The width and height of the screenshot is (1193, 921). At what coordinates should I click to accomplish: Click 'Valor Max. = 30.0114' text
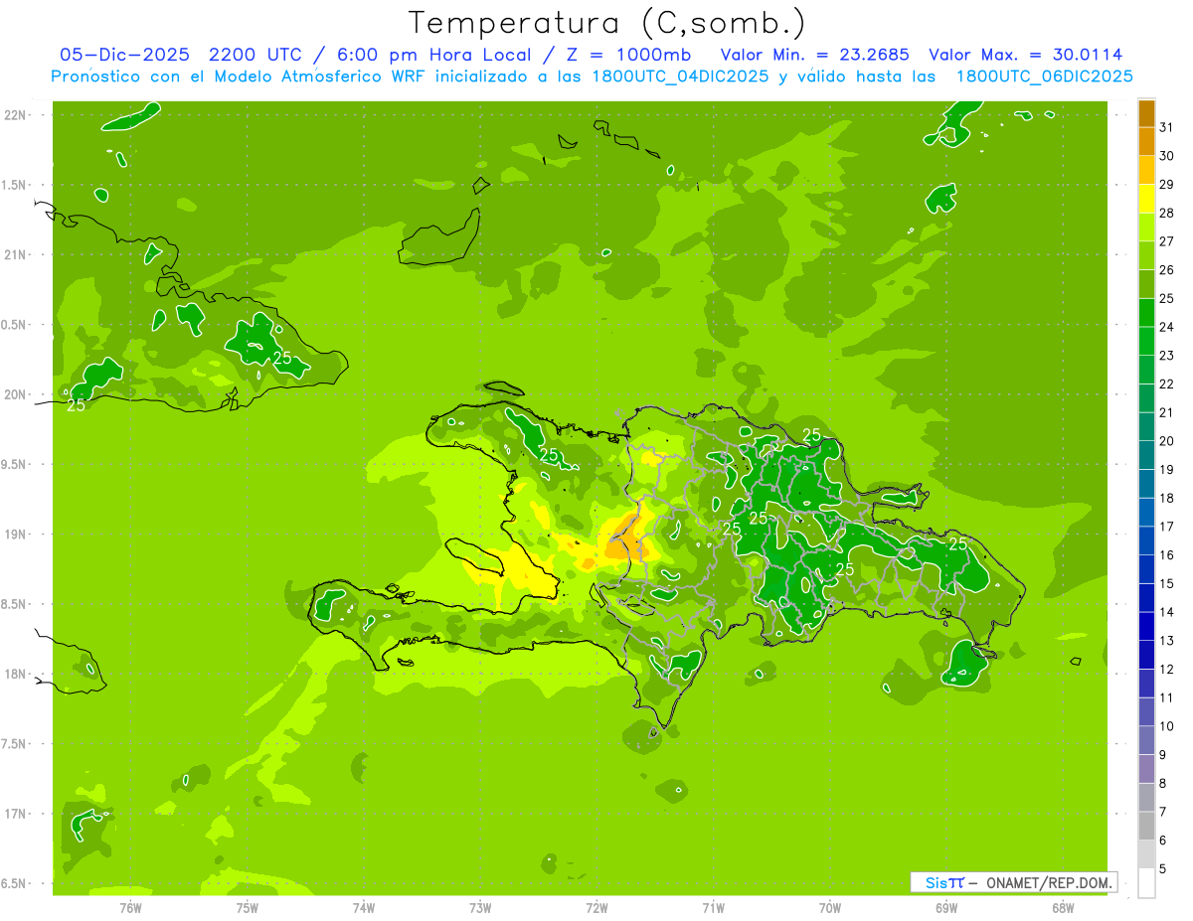(x=1025, y=55)
